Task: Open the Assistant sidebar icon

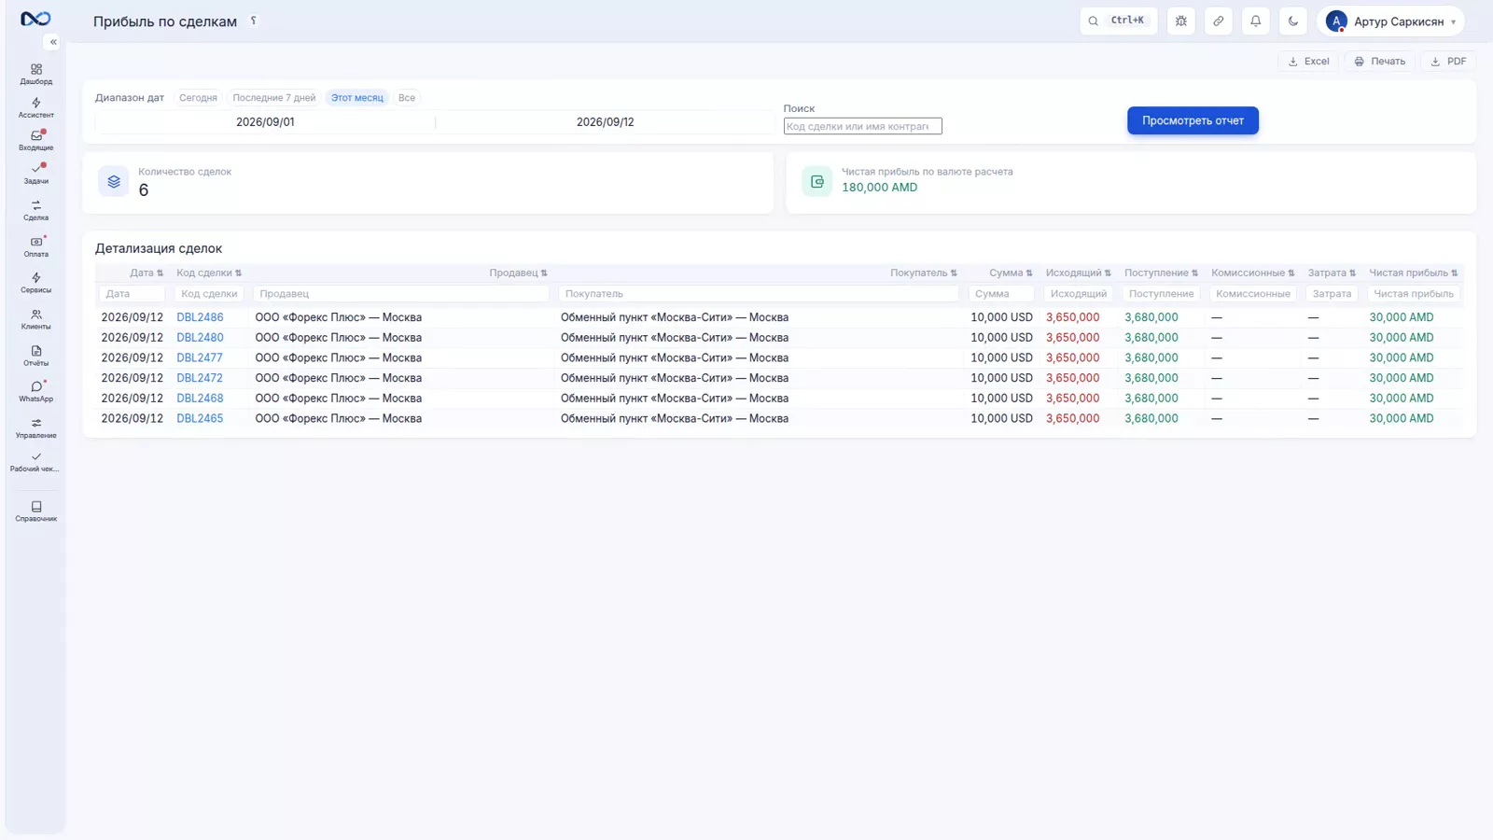Action: pyautogui.click(x=36, y=107)
